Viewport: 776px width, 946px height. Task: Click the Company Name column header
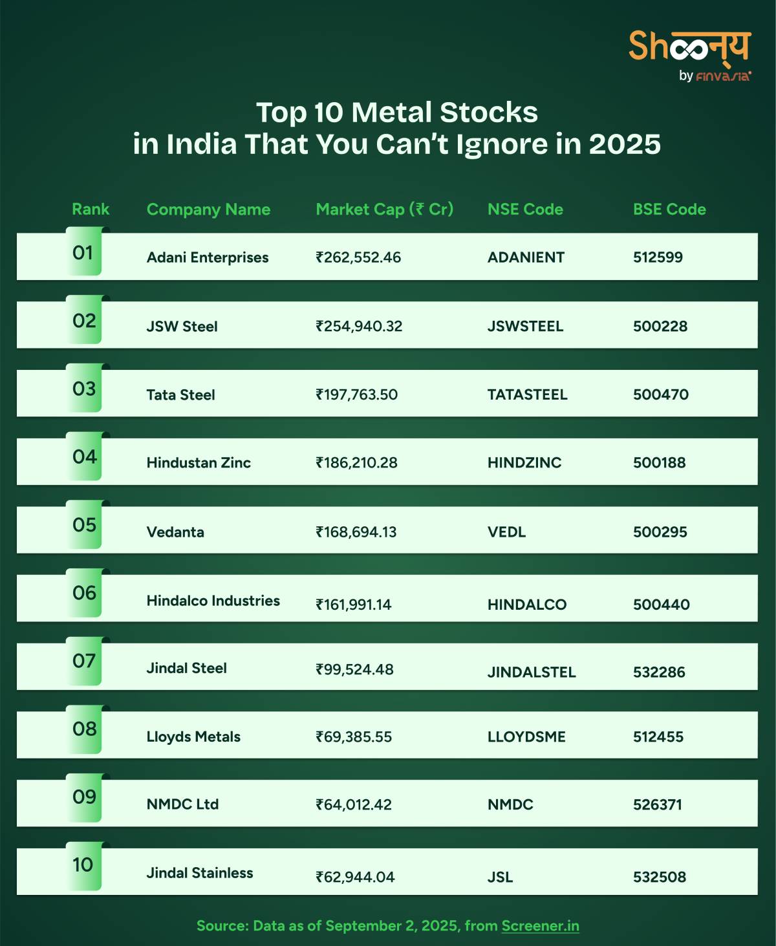pyautogui.click(x=208, y=210)
